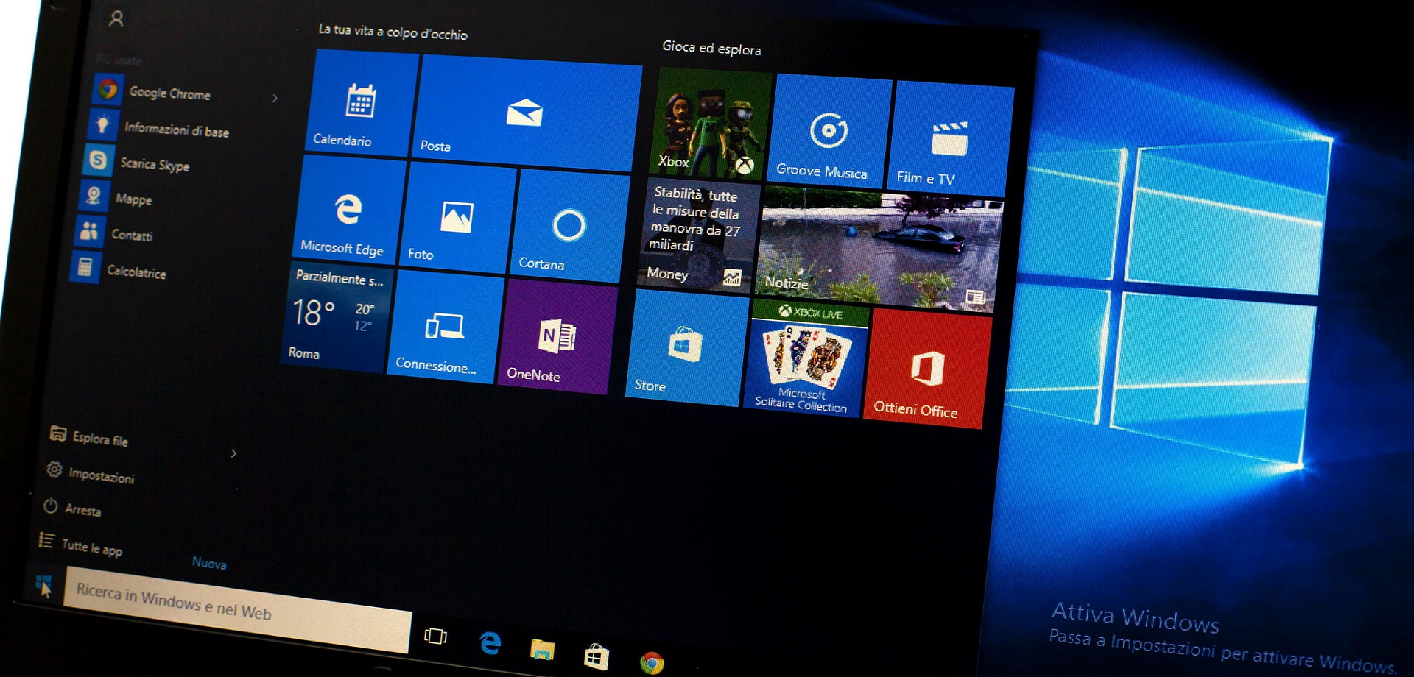Open the Money news tile
Image resolution: width=1414 pixels, height=677 pixels.
(x=697, y=235)
